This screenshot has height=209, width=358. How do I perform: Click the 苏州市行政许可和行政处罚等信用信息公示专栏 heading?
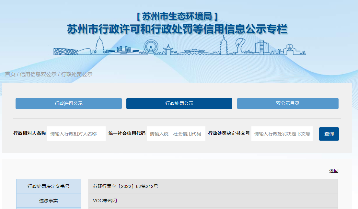(x=177, y=29)
